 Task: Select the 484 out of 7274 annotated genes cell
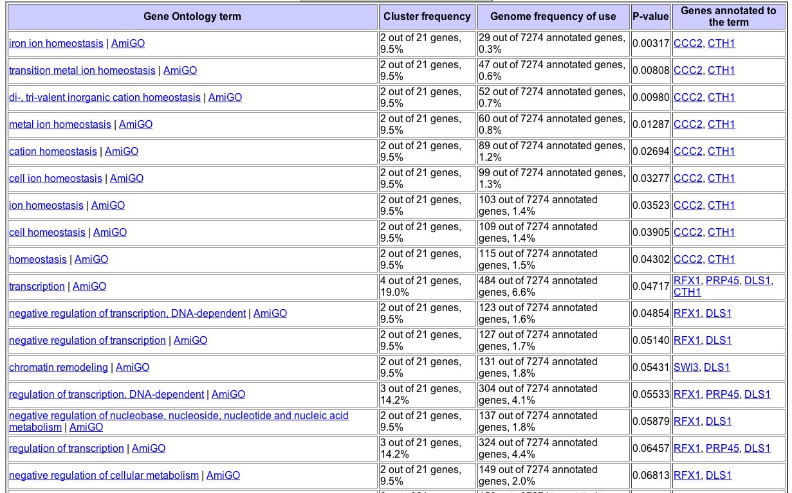[x=553, y=287]
